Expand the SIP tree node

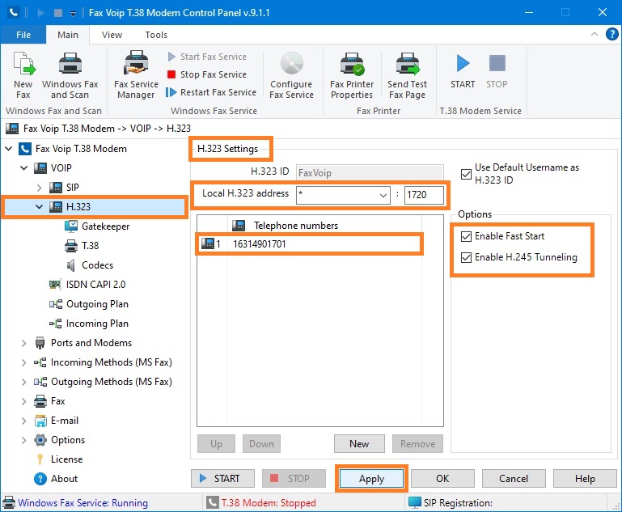click(40, 188)
